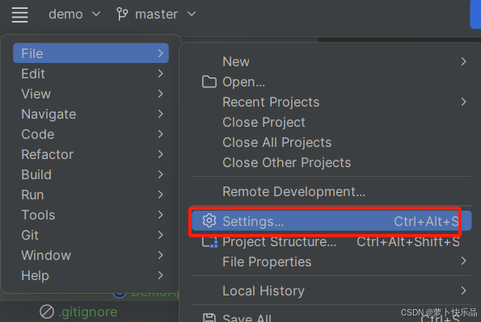
Task: Select the .gitignore file in the project tree
Action: click(x=88, y=312)
